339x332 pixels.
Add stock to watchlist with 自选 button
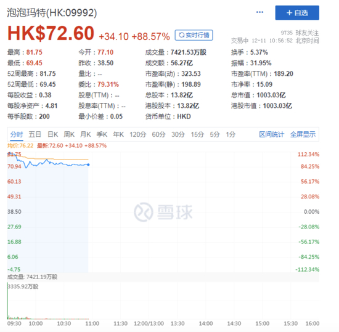click(x=297, y=13)
